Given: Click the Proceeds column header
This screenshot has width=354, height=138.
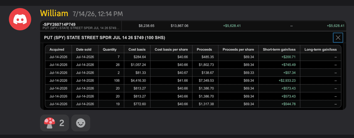Looking at the screenshot, I should [204, 50].
